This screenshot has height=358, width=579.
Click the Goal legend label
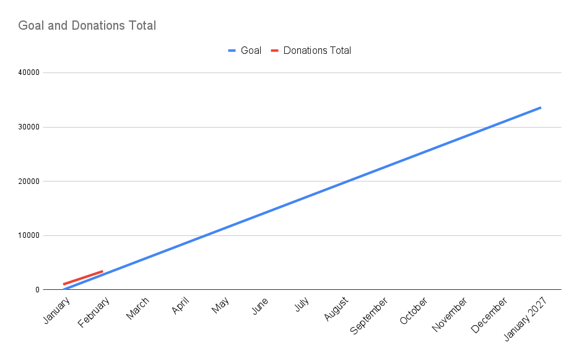251,51
